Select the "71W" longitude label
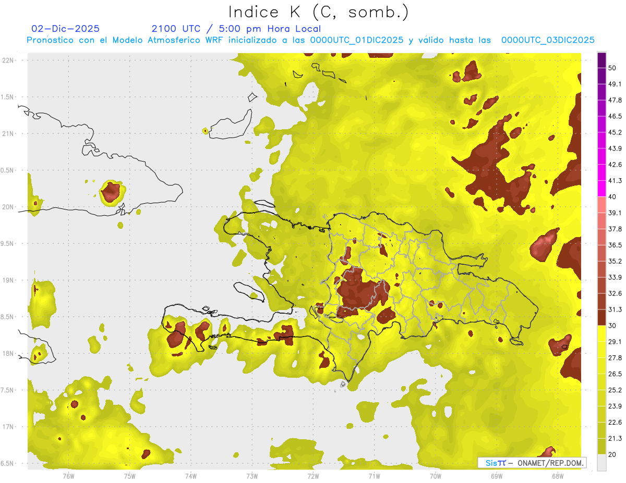Image resolution: width=626 pixels, height=483 pixels. pyautogui.click(x=374, y=476)
